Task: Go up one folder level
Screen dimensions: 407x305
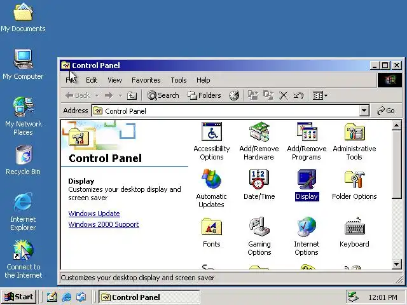Action: 132,96
